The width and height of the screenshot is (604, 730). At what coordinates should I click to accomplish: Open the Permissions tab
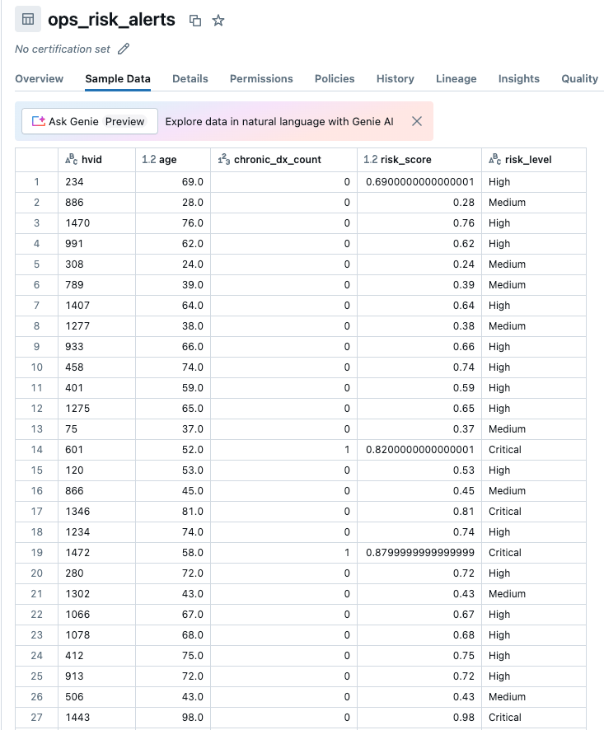click(x=261, y=79)
